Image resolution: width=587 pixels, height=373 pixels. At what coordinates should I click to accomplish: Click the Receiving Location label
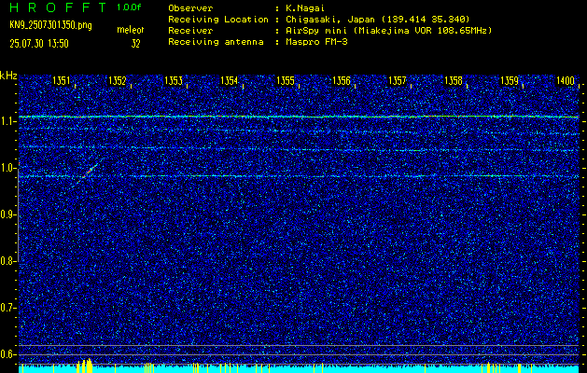[218, 20]
